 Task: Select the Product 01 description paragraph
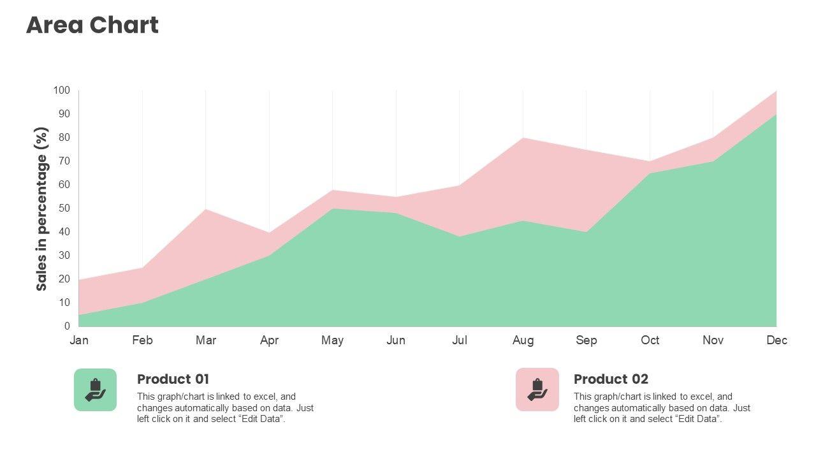pos(225,408)
